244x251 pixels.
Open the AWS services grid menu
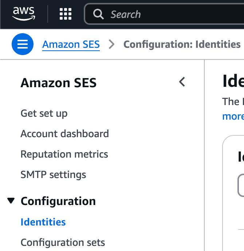click(x=66, y=14)
